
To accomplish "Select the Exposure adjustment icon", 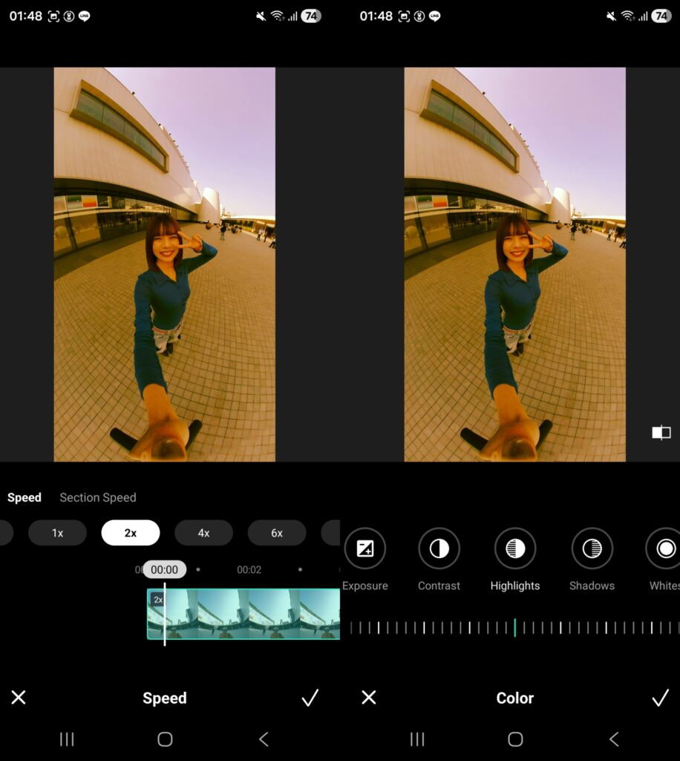I will pyautogui.click(x=364, y=549).
